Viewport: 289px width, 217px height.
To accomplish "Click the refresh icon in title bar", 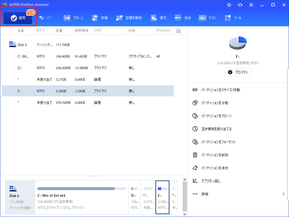I will (x=240, y=5).
